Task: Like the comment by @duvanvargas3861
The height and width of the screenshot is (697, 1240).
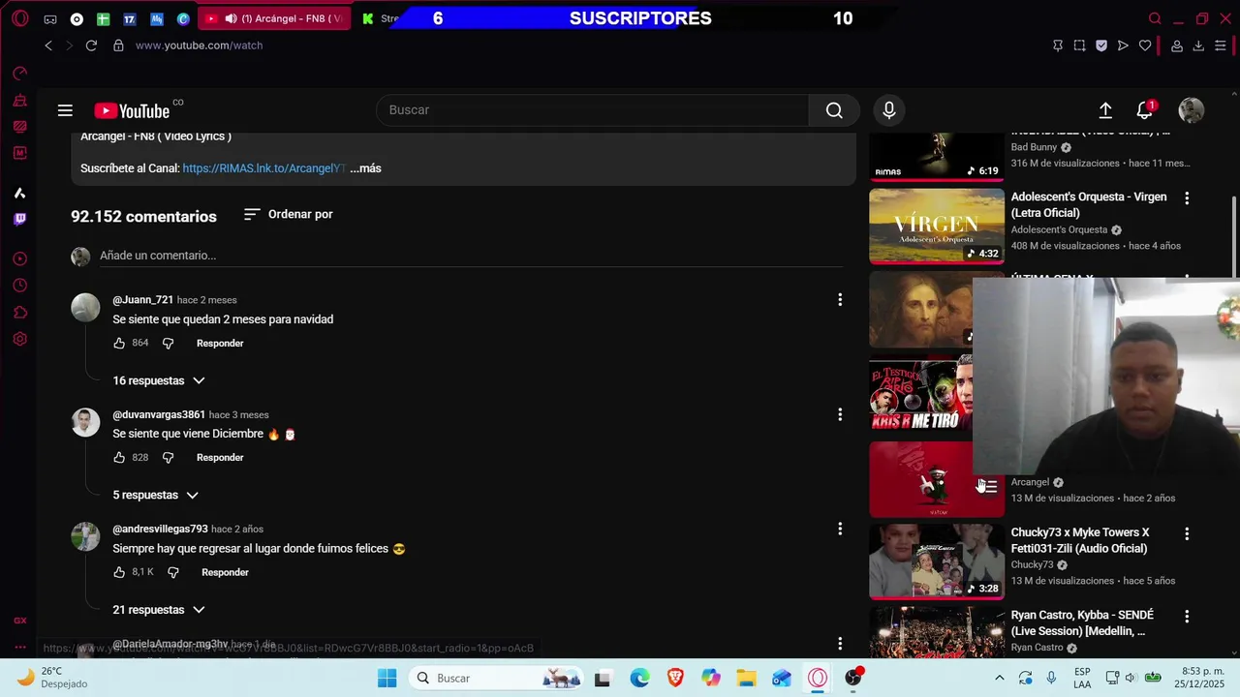Action: [x=119, y=458]
